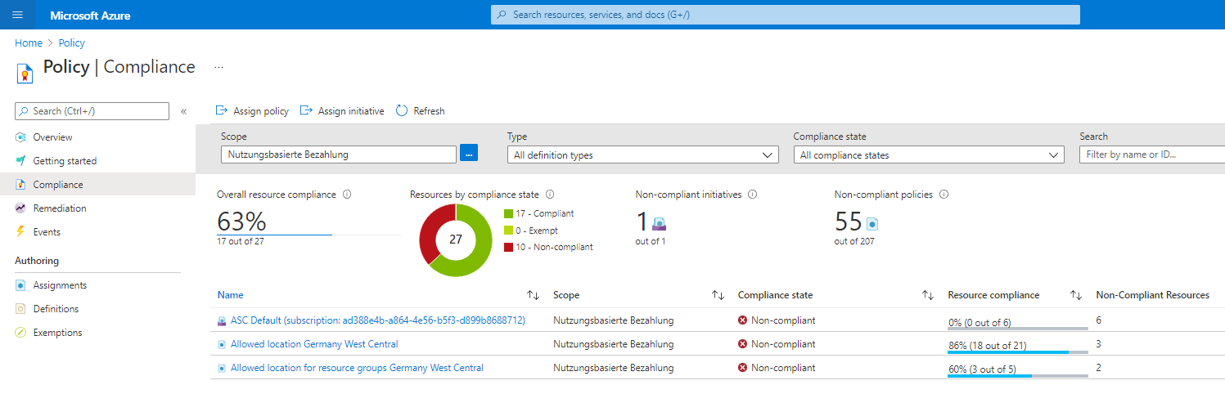The width and height of the screenshot is (1225, 403).
Task: Click info icon for Resources by compliance state
Action: pos(550,195)
